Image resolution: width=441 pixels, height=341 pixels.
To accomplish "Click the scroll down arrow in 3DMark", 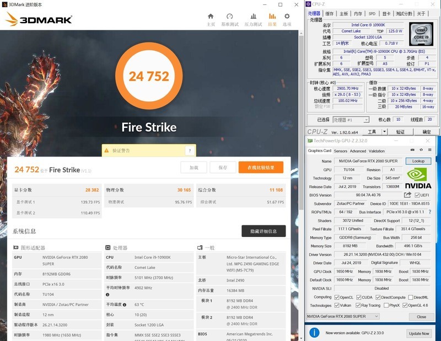I will tap(301, 338).
